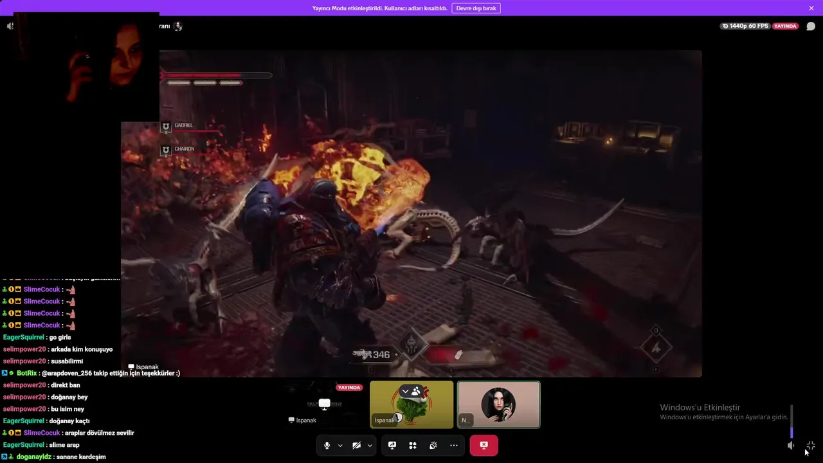
Task: Click chat message 'direkt ban'
Action: [x=65, y=385]
